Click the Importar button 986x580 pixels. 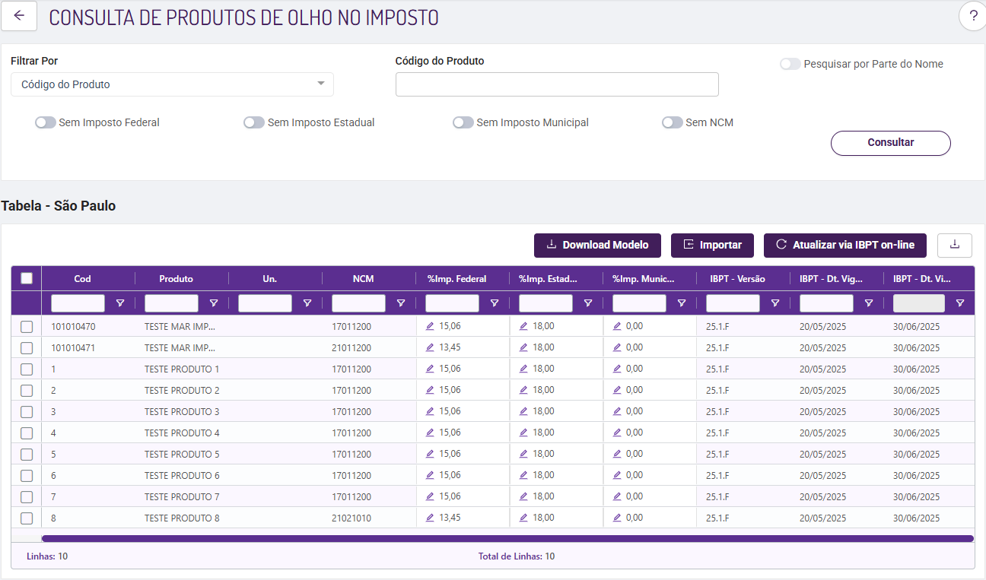pos(712,245)
